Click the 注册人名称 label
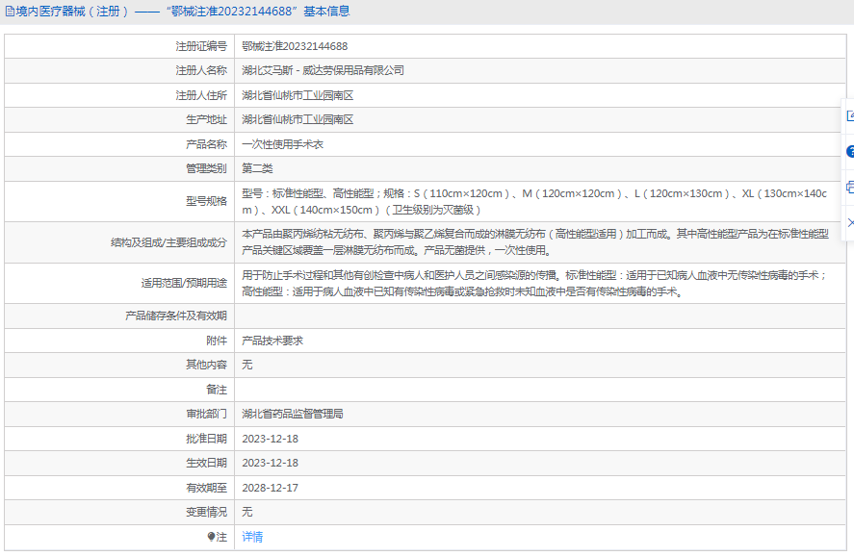Viewport: 854px width, 556px height. click(x=201, y=70)
